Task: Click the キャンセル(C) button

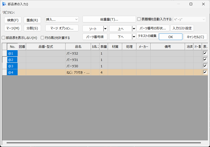Action: pyautogui.click(x=195, y=37)
